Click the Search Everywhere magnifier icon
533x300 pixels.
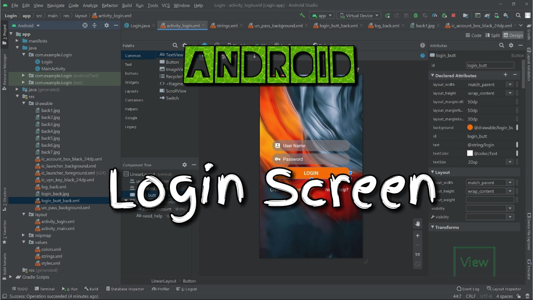pyautogui.click(x=518, y=15)
